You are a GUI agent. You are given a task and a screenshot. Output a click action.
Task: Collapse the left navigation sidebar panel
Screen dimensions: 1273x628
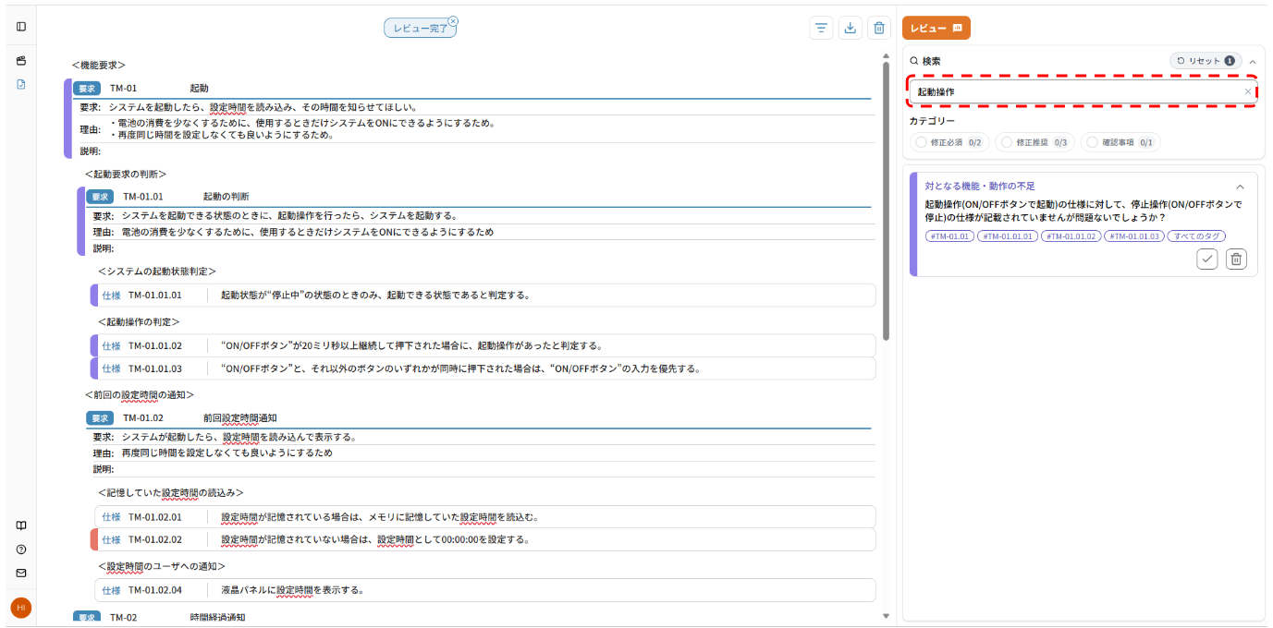(x=20, y=25)
